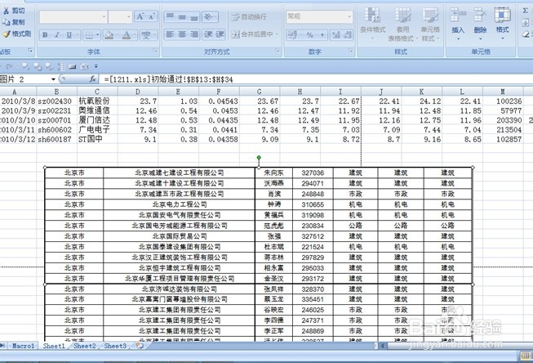Screen dimensions: 533x363
Task: Click the formula bar reference text
Action: pyautogui.click(x=169, y=79)
